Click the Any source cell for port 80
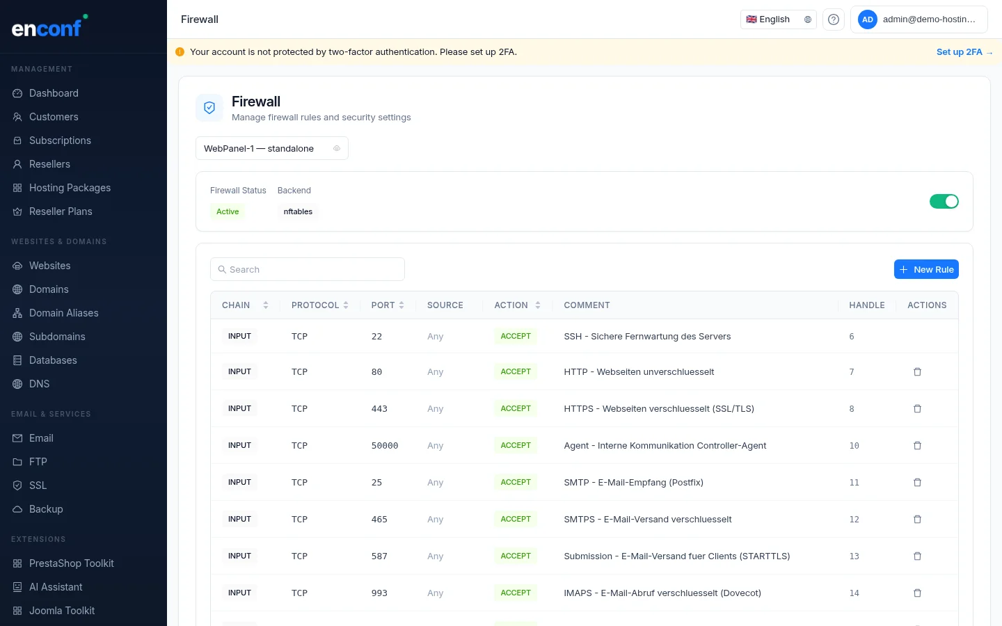Image resolution: width=1002 pixels, height=626 pixels. click(x=435, y=372)
